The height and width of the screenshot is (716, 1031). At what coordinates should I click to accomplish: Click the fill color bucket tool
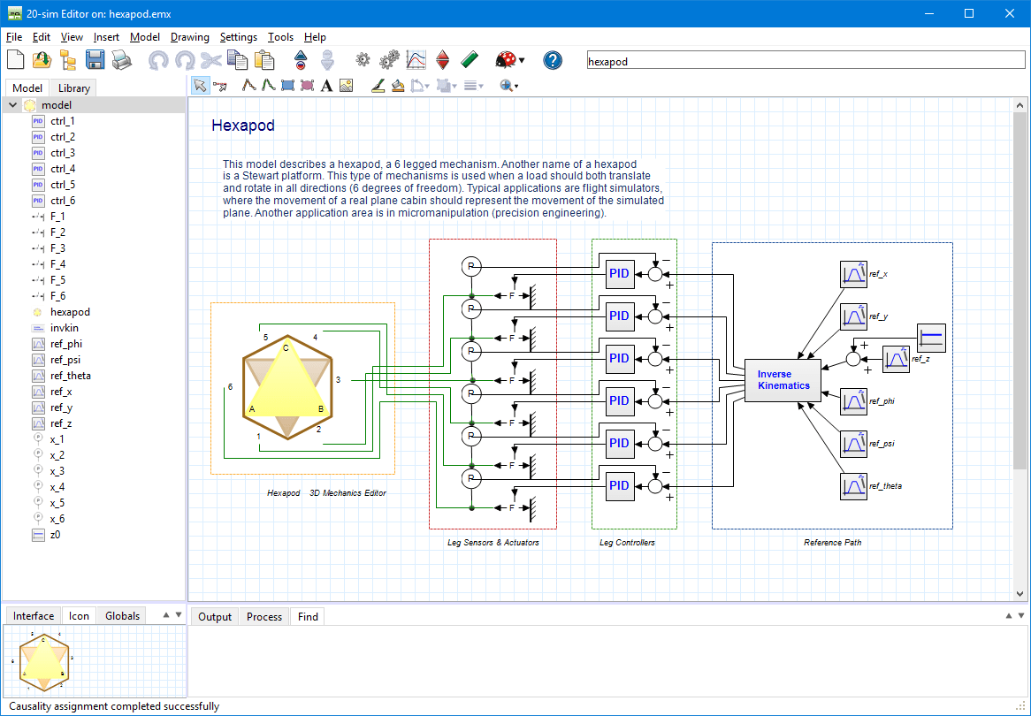(x=398, y=86)
